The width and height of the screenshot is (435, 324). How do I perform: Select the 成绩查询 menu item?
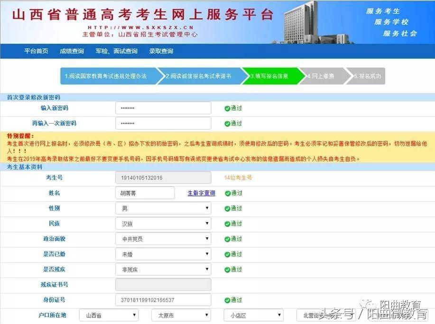click(x=71, y=51)
